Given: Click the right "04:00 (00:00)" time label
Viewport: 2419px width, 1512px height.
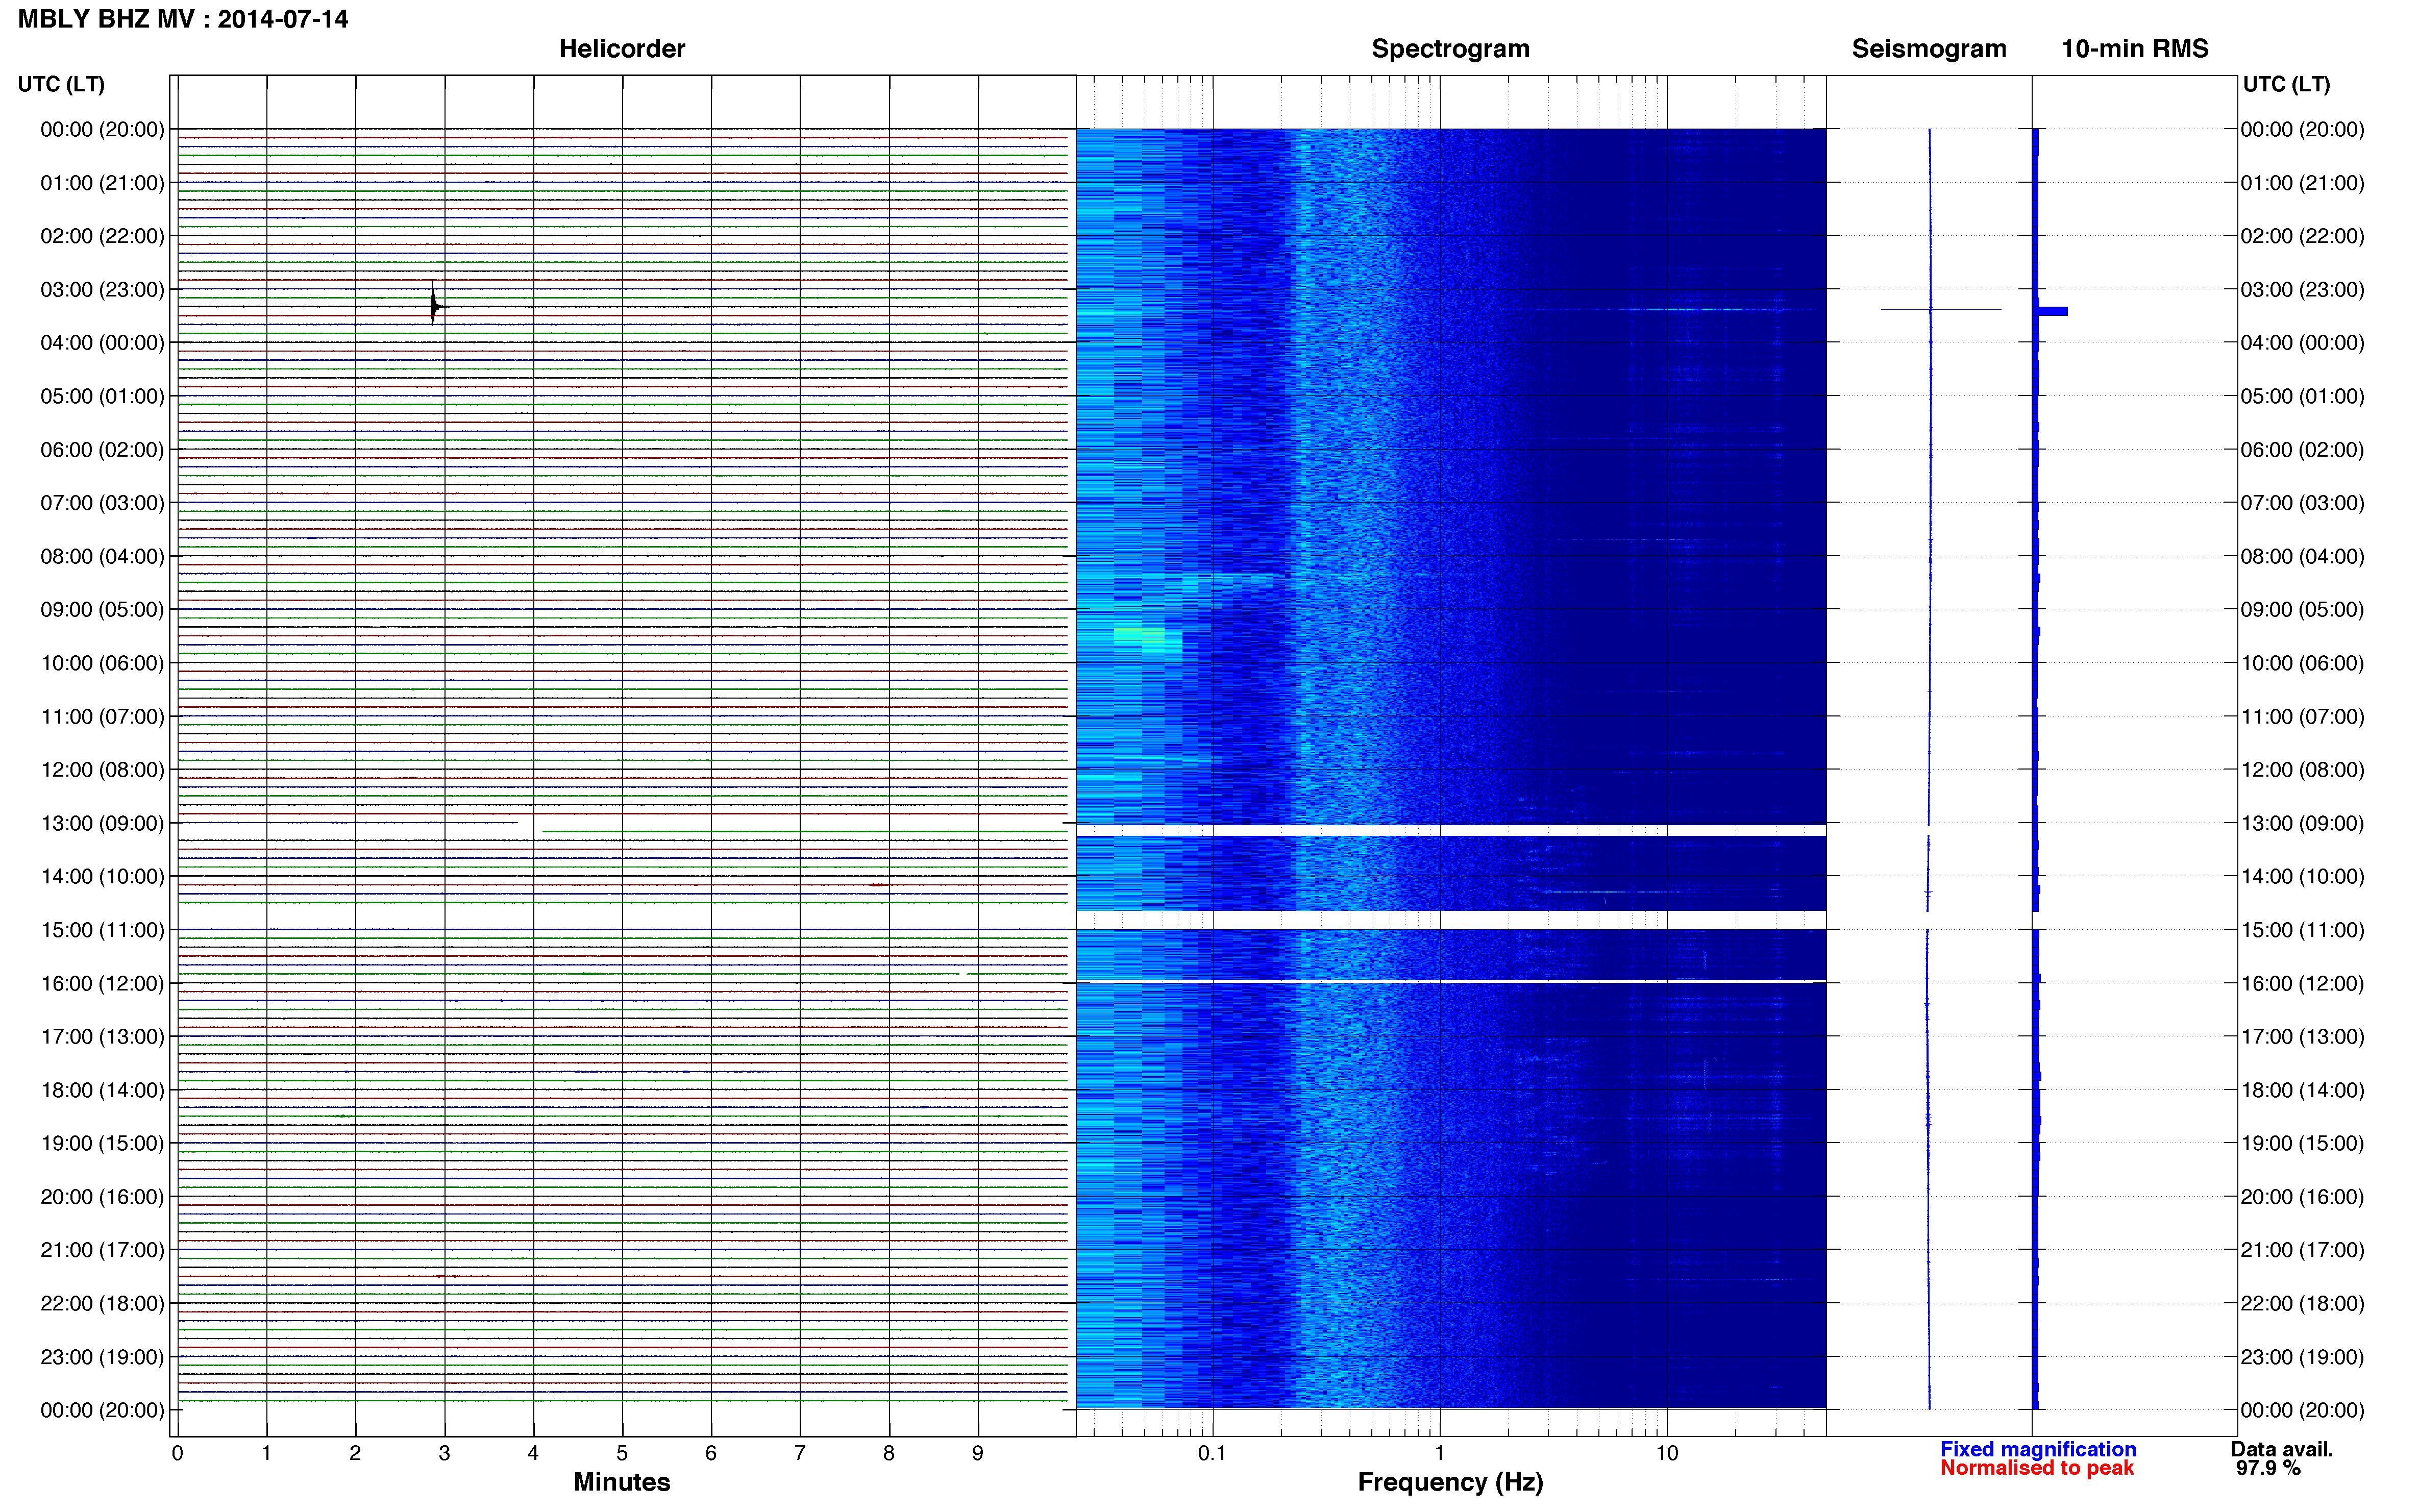Looking at the screenshot, I should pyautogui.click(x=2302, y=343).
